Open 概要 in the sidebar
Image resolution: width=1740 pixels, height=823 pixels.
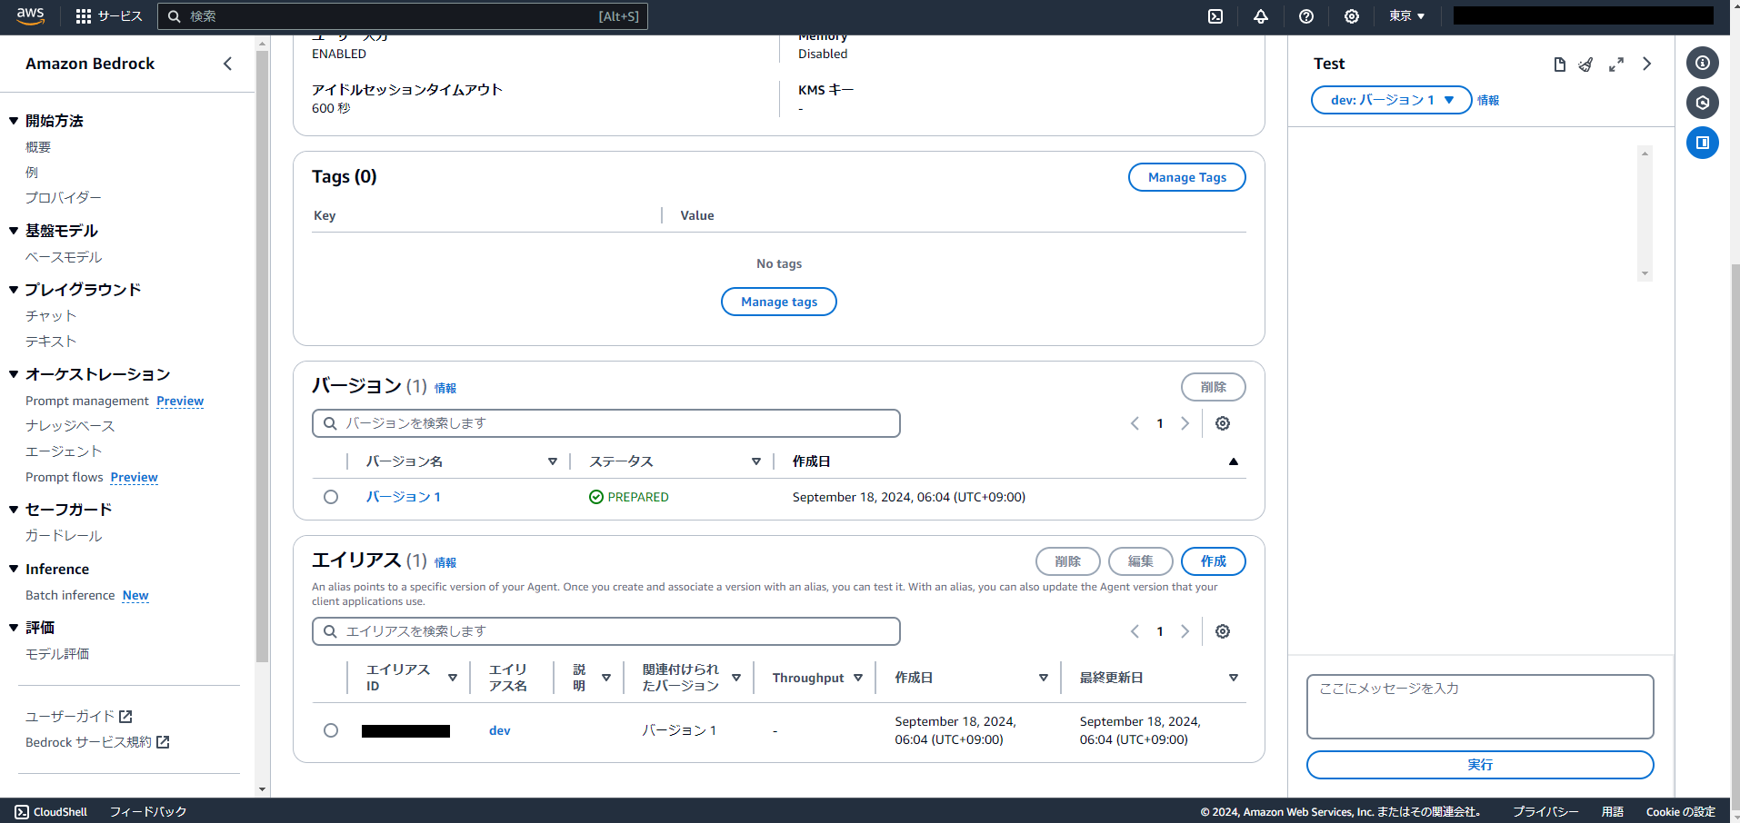[38, 146]
